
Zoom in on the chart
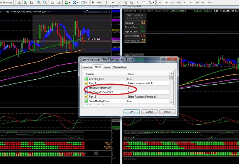(39, 2)
